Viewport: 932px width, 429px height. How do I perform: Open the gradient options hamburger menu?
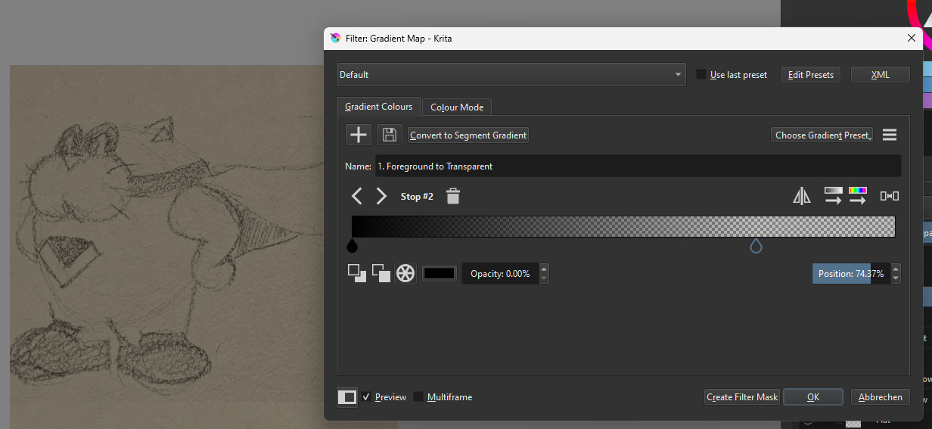coord(890,135)
